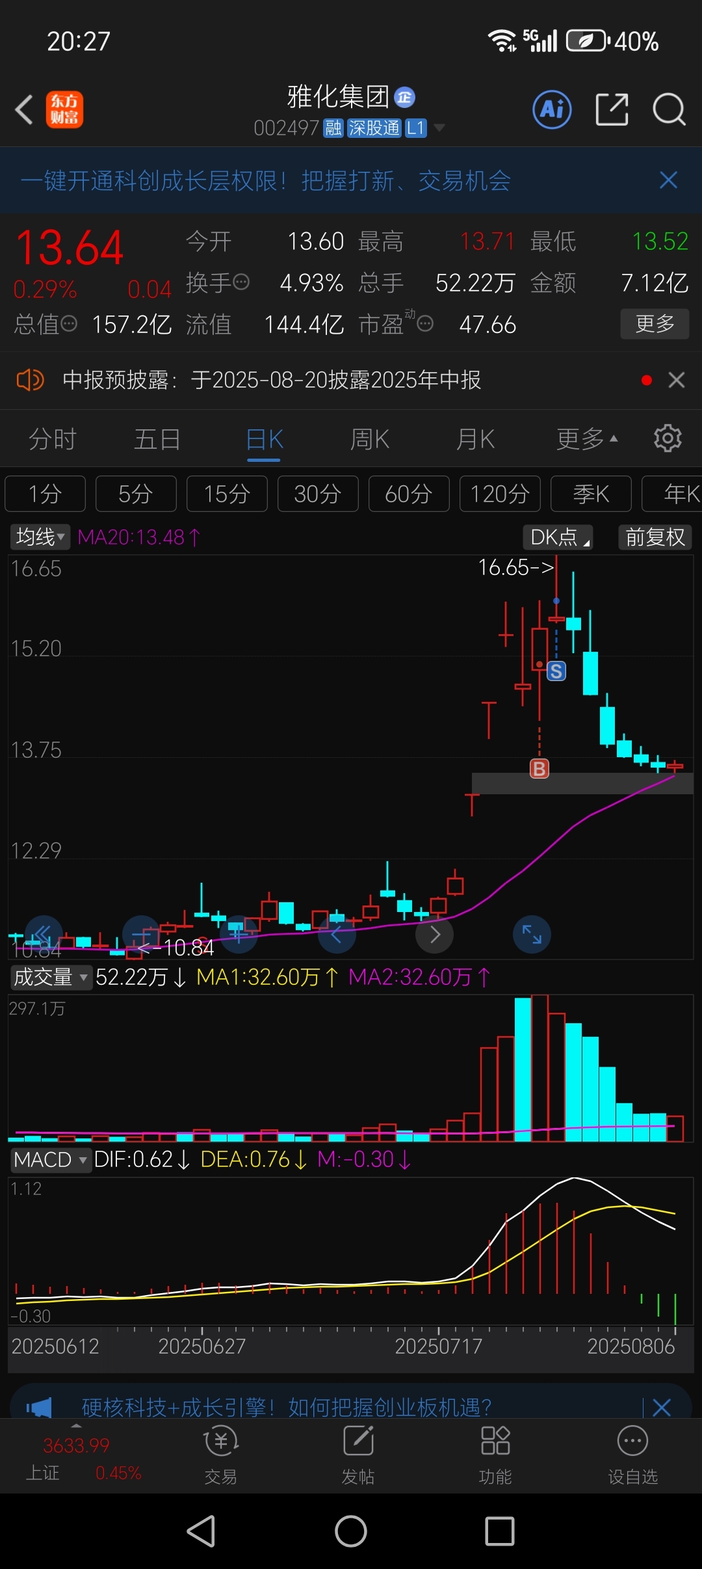This screenshot has height=1569, width=702.
Task: Select 季K period
Action: [591, 494]
